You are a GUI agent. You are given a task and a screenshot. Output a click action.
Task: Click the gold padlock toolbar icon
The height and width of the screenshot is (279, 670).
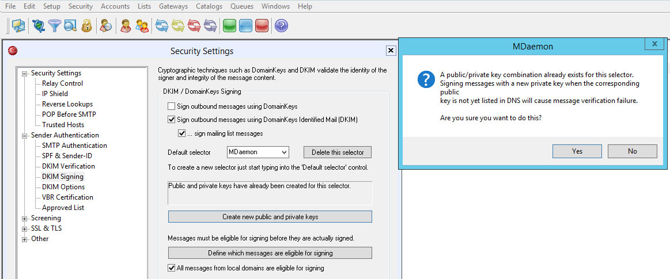click(86, 26)
